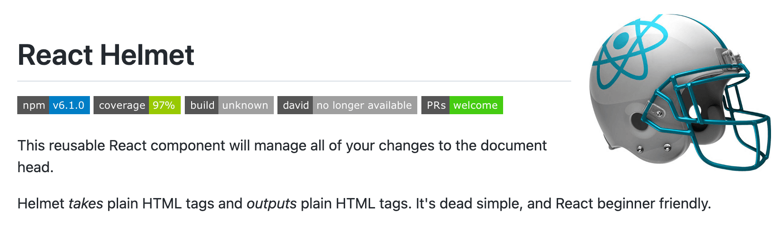Viewport: 781px width, 232px height.
Task: Click the dark coverage label
Action: [x=121, y=105]
